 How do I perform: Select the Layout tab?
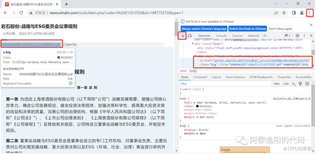click(216, 77)
